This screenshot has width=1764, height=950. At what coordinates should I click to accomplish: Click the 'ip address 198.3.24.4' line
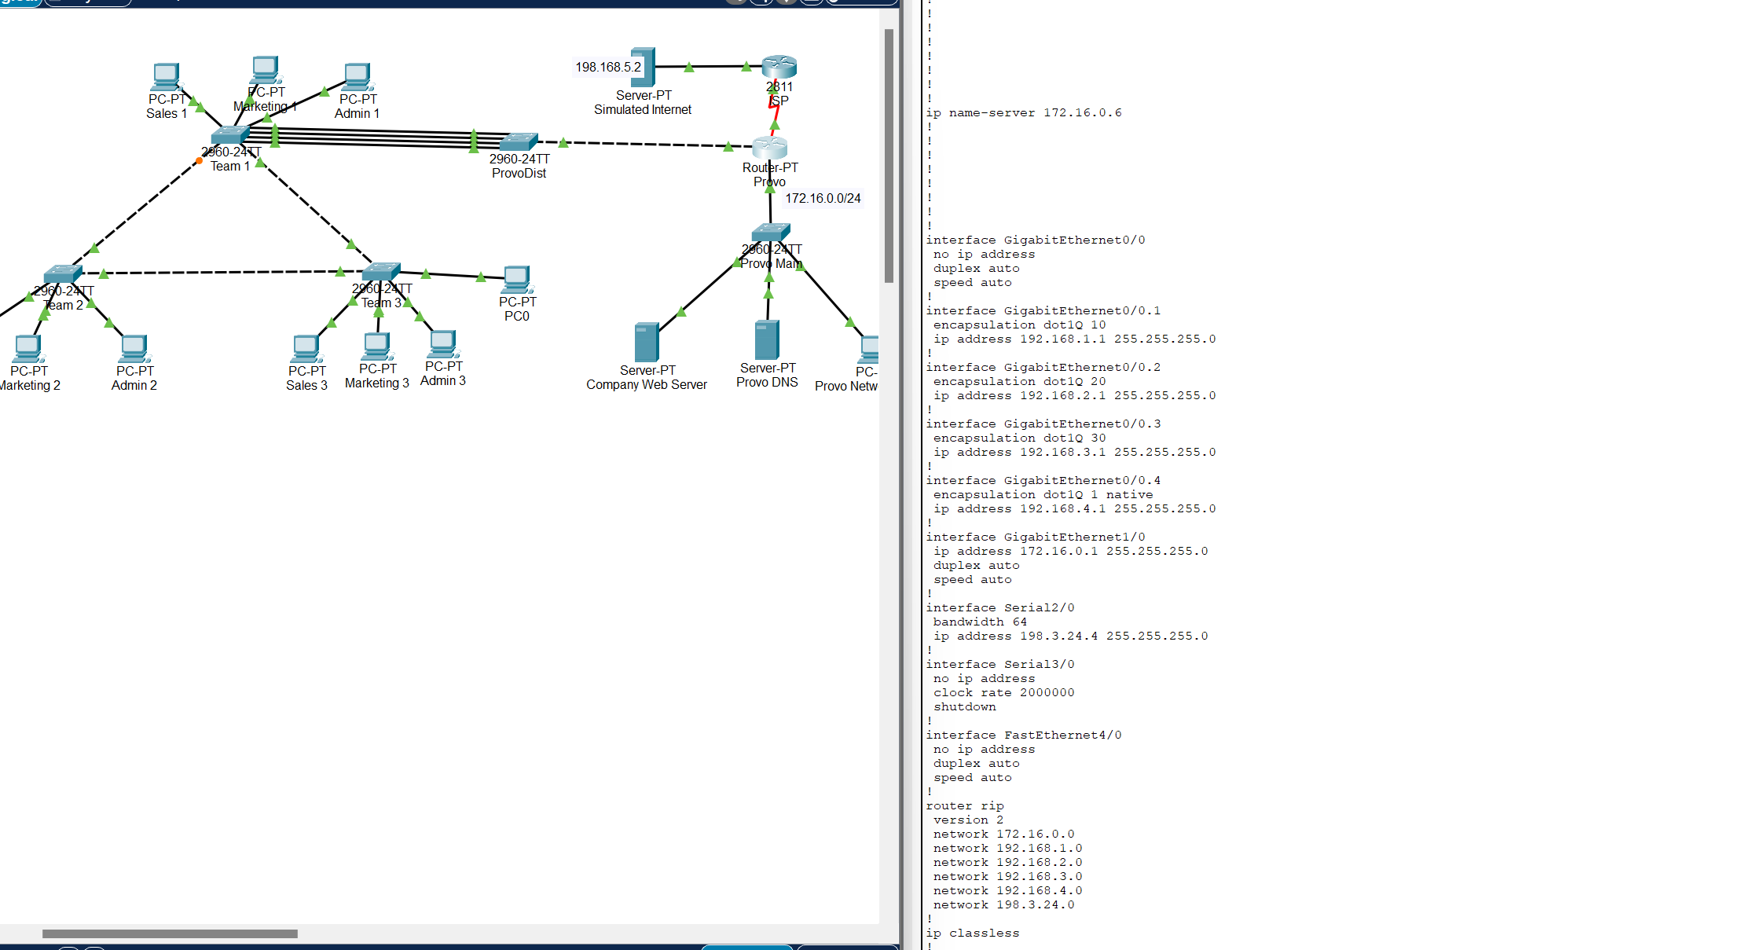point(1071,636)
